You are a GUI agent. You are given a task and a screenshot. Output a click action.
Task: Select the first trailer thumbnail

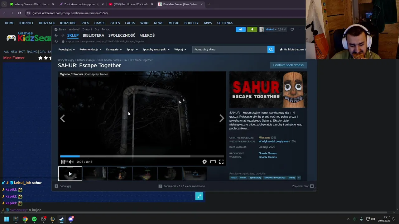pos(70,174)
